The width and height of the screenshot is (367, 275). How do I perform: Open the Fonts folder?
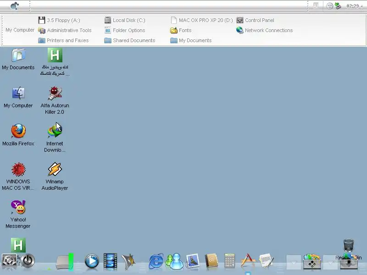(181, 30)
